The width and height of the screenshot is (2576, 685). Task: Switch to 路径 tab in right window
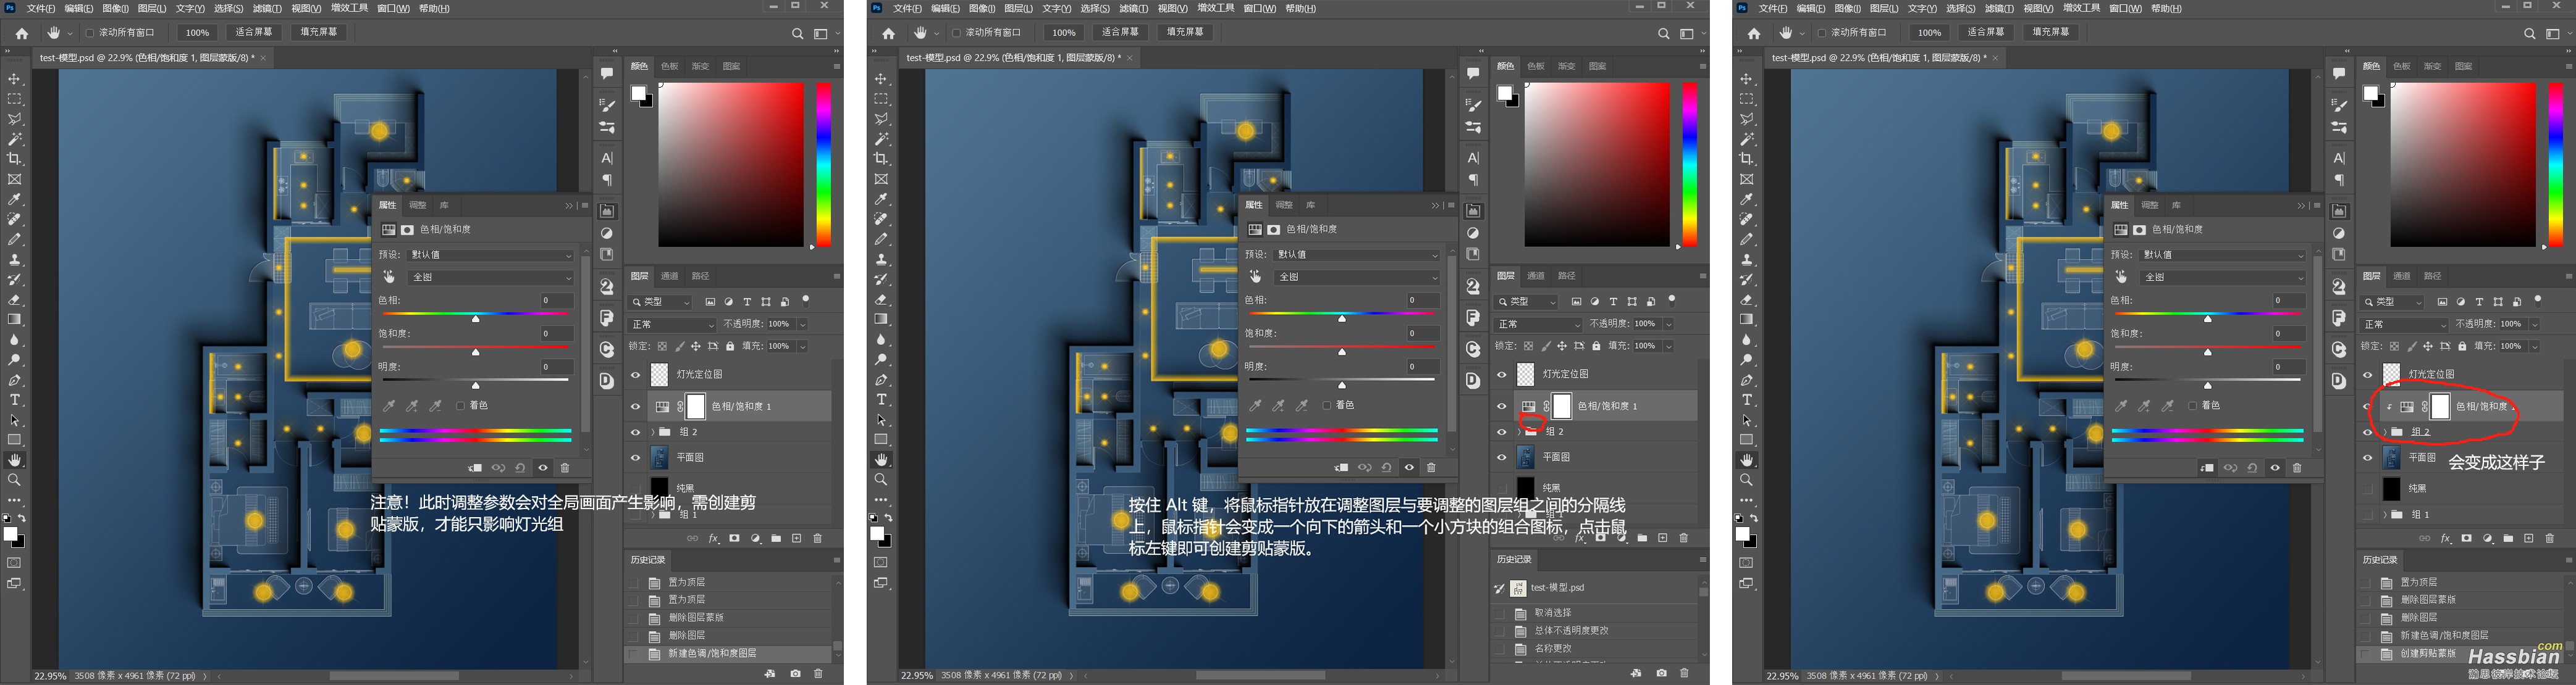2433,276
